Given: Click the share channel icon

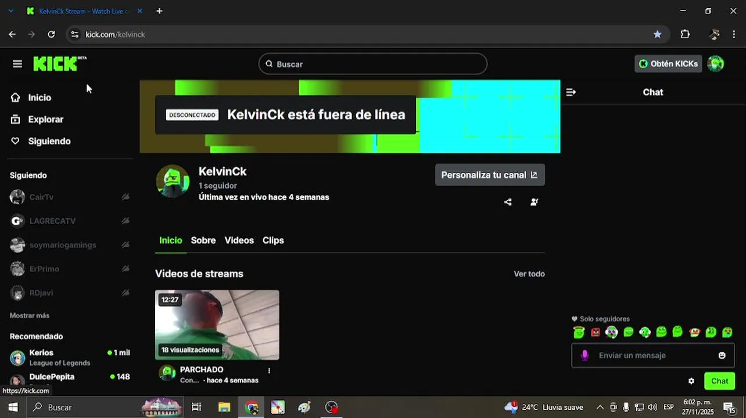Looking at the screenshot, I should pyautogui.click(x=508, y=202).
